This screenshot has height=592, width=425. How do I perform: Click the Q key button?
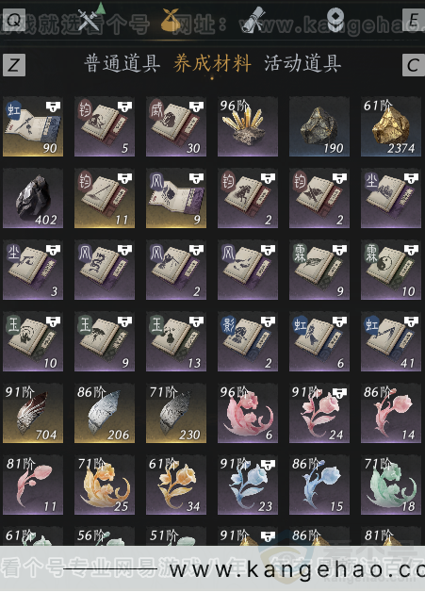tap(13, 20)
